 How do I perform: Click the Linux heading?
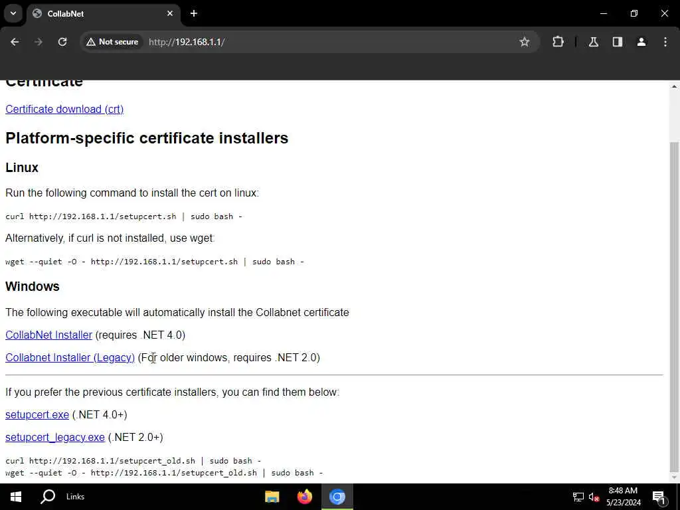[x=22, y=167]
